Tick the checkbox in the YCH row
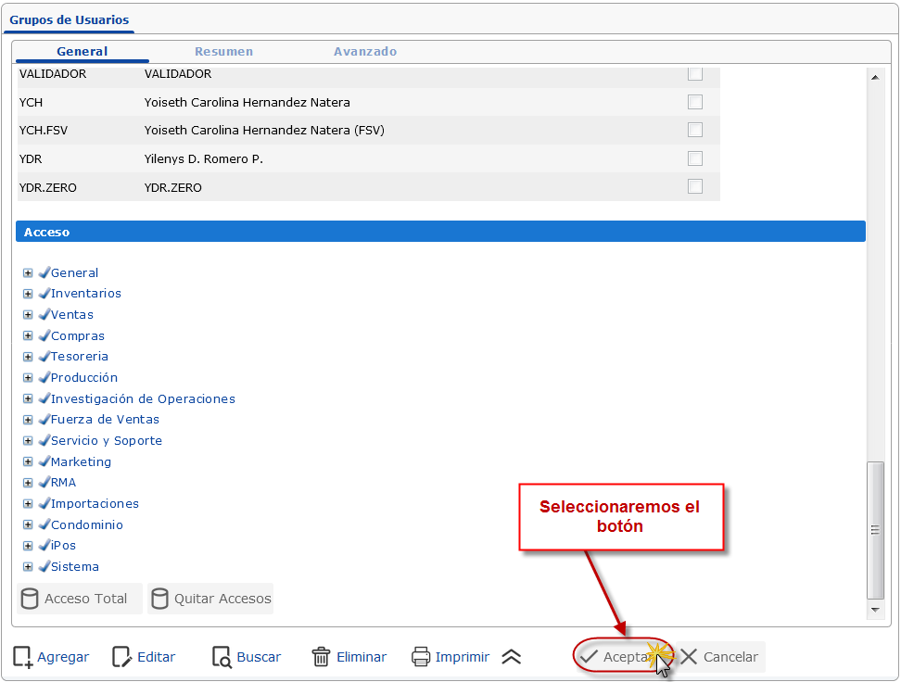901x682 pixels. 695,102
